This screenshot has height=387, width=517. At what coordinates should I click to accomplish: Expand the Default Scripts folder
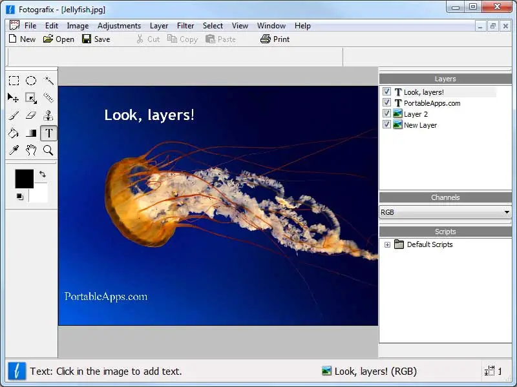[388, 244]
